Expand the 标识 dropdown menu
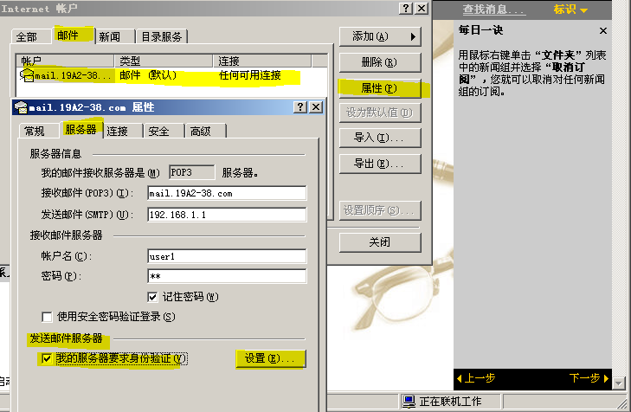The image size is (631, 412). 570,10
